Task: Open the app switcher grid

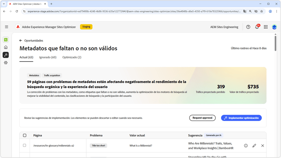Action: point(266,27)
